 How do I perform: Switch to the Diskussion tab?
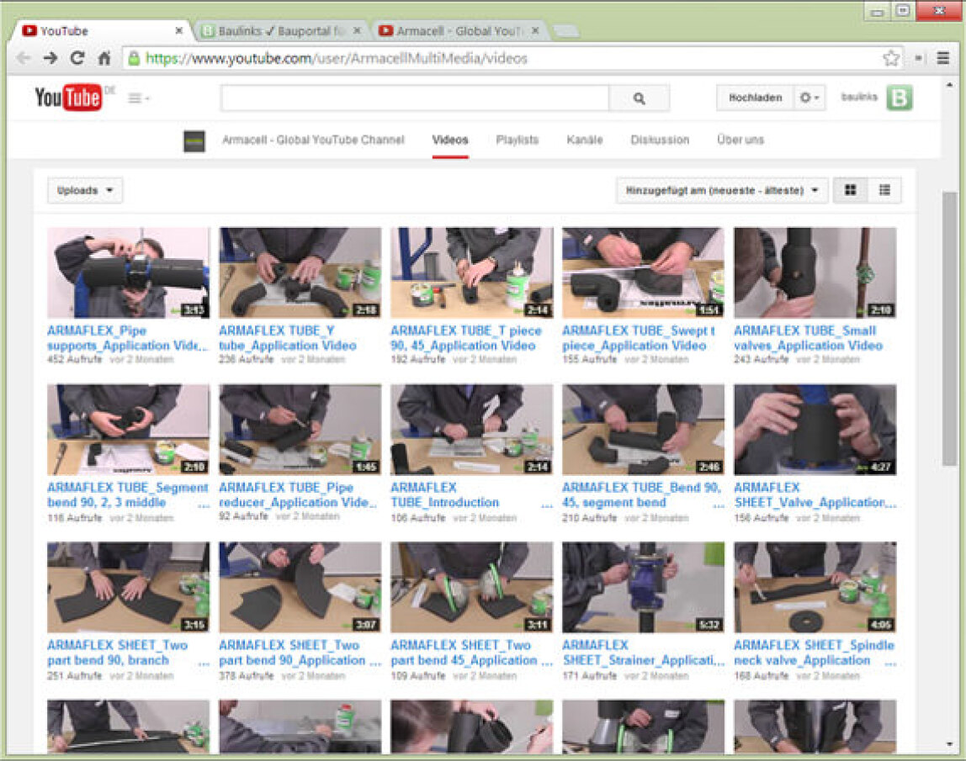tap(660, 140)
